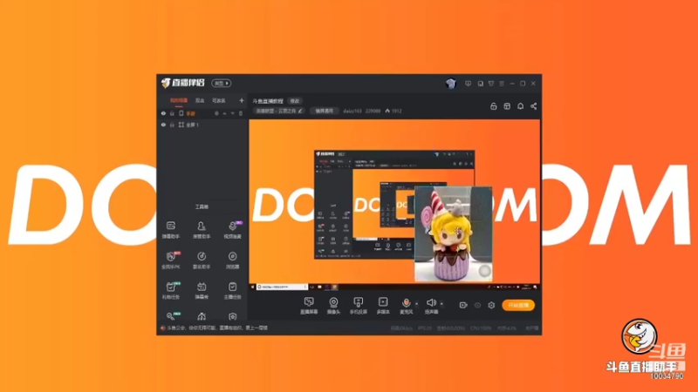Open the 弹幕秀 tool
This screenshot has width=698, height=392.
pos(202,290)
